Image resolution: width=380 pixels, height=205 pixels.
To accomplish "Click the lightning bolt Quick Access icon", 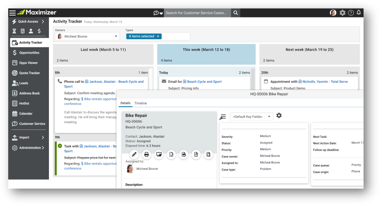I will click(x=14, y=22).
